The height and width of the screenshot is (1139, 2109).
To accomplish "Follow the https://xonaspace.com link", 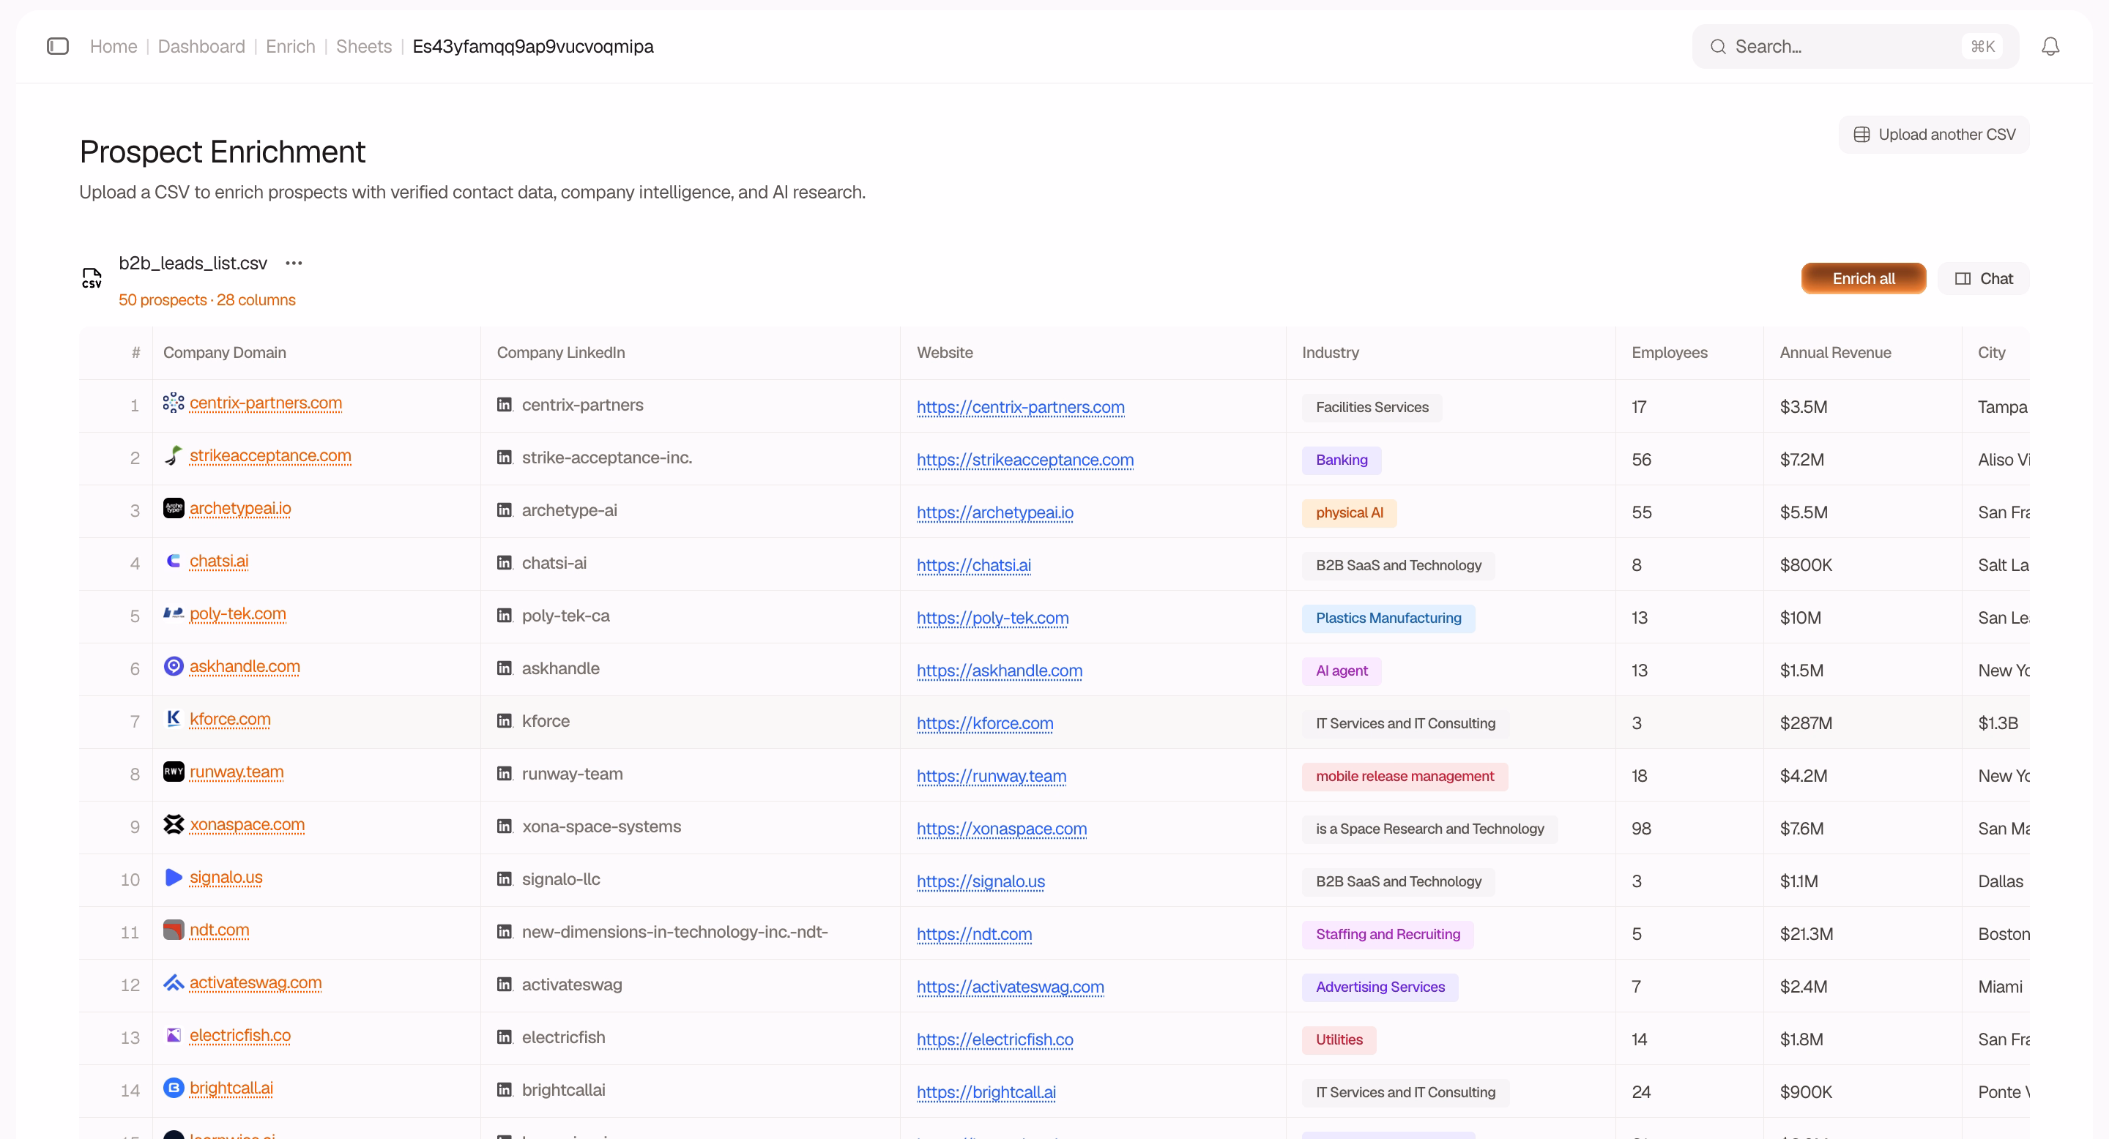I will (x=1002, y=828).
